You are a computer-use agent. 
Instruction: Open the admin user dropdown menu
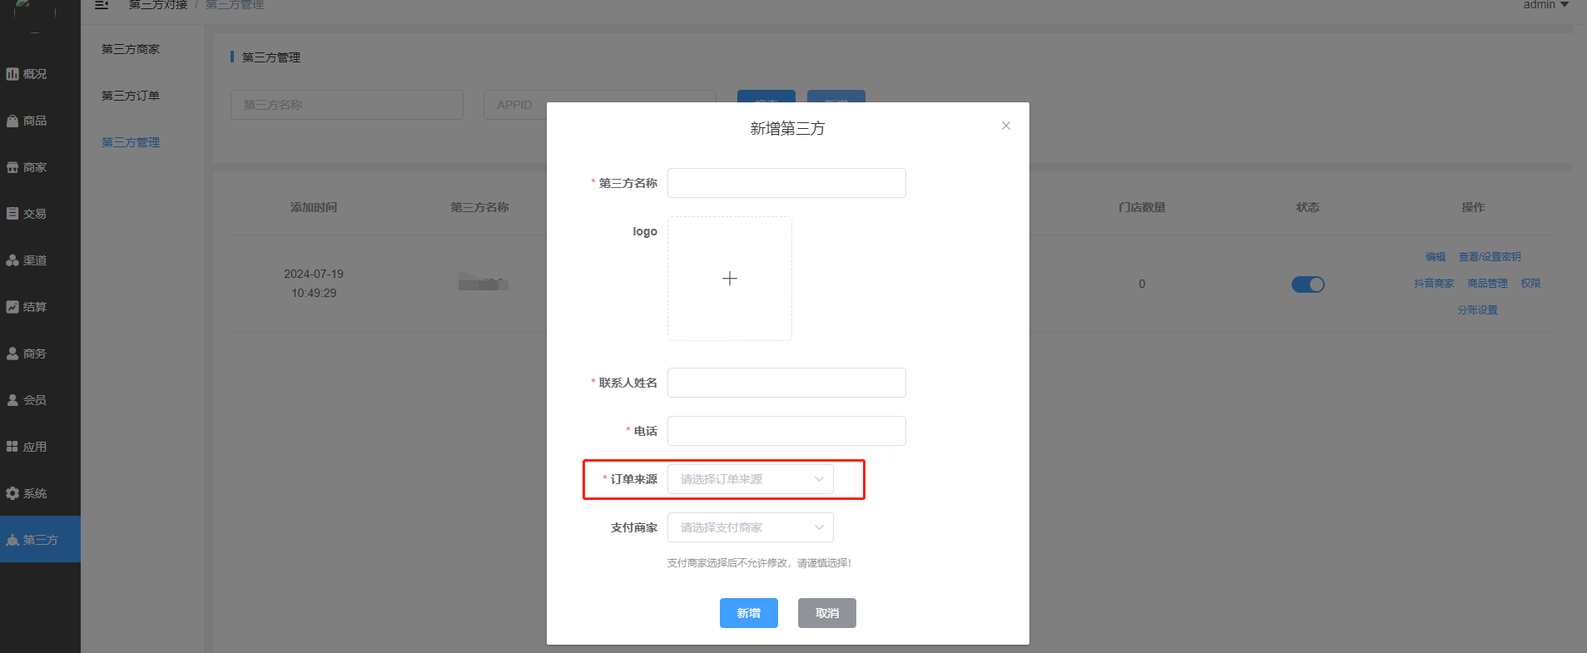[1545, 5]
